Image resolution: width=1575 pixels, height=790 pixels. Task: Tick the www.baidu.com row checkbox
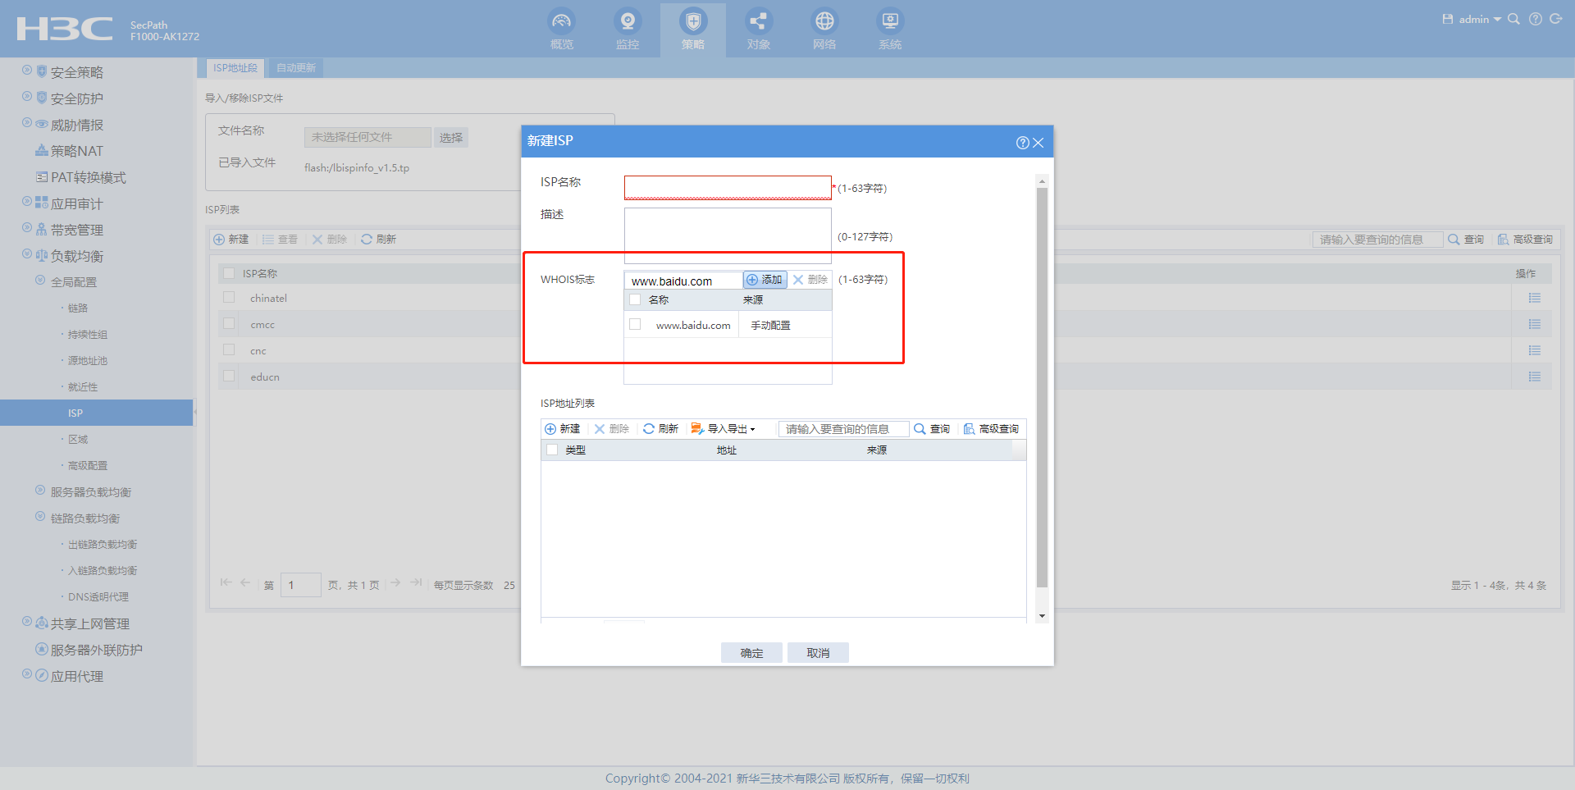pos(635,325)
